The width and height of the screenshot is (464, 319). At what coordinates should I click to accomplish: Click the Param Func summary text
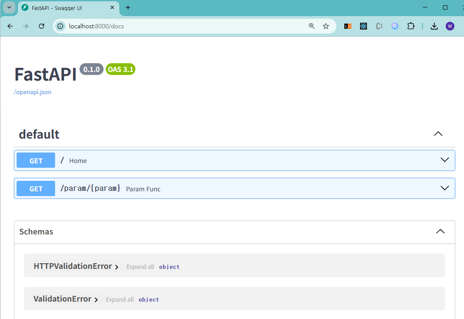143,189
